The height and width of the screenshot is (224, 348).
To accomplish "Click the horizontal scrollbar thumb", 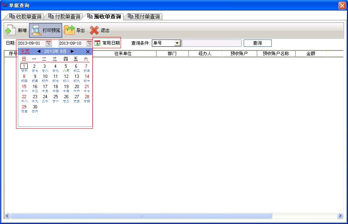I will pos(141,216).
